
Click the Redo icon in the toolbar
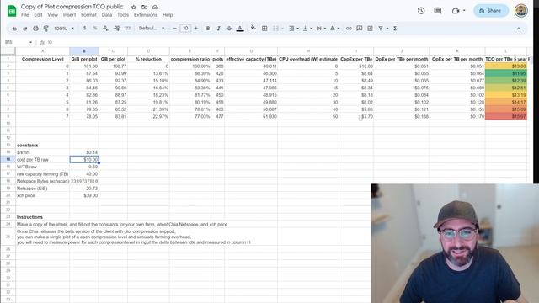[x=24, y=29]
